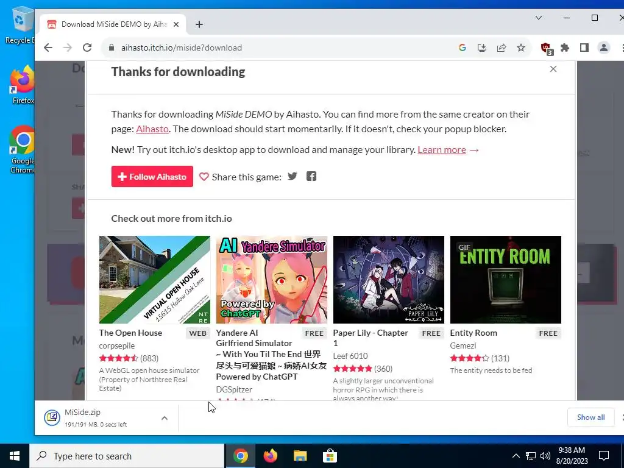Click the Paper Lily star rating (360)
The width and height of the screenshot is (624, 468).
(363, 369)
